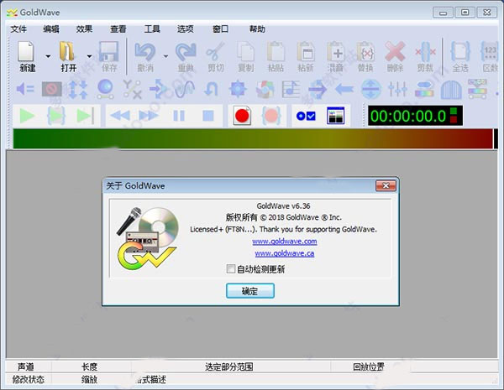Viewport: 504px width, 390px height.
Task: Open the visual window layout icon
Action: (x=335, y=116)
